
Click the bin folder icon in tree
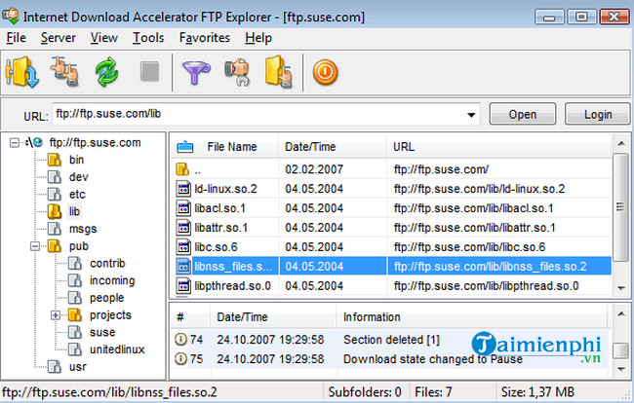coord(55,160)
